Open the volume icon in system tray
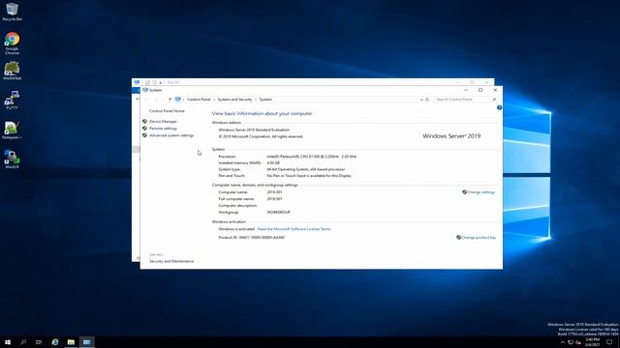 click(578, 342)
